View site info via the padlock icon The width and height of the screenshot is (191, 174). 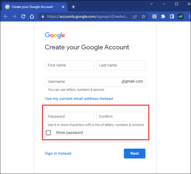pyautogui.click(x=43, y=17)
